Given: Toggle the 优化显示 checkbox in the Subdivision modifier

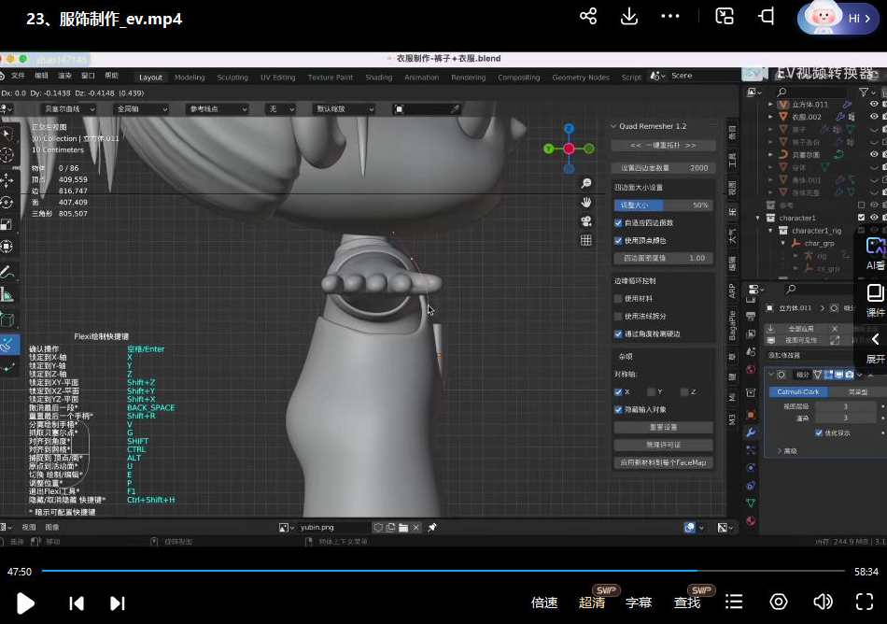Looking at the screenshot, I should [819, 433].
